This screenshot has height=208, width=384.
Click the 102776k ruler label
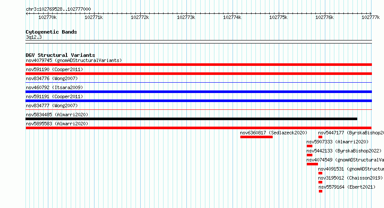[324, 17]
